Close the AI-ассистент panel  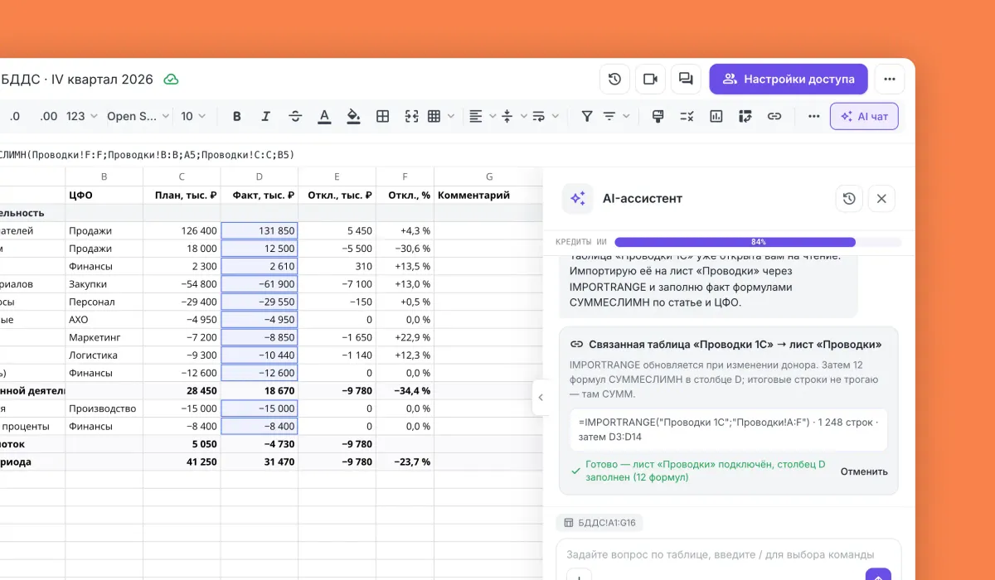pos(881,199)
